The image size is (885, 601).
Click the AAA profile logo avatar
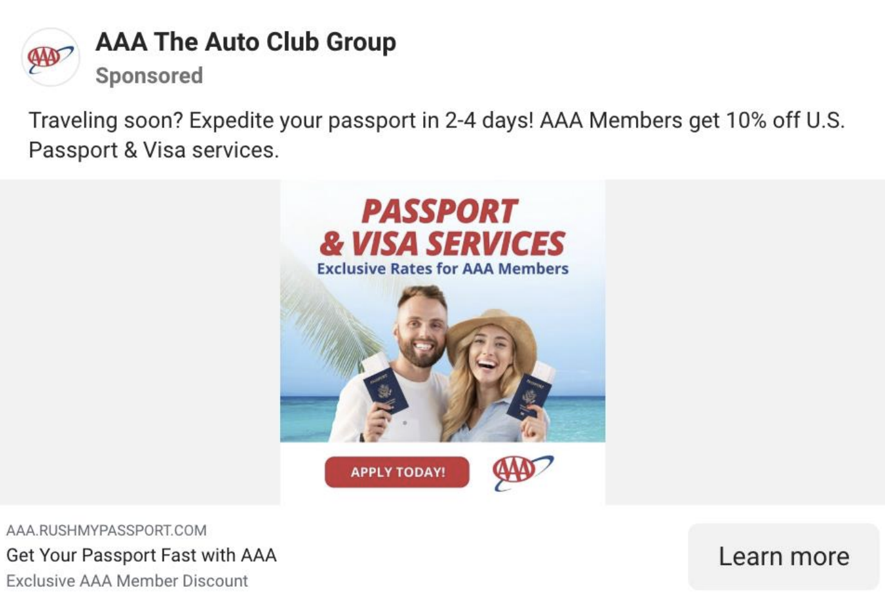click(50, 57)
